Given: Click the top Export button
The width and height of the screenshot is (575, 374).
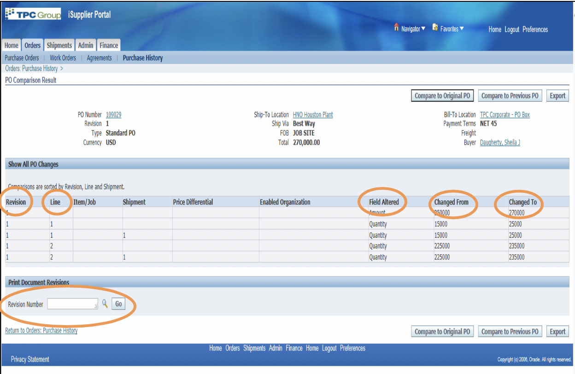Looking at the screenshot, I should point(557,96).
